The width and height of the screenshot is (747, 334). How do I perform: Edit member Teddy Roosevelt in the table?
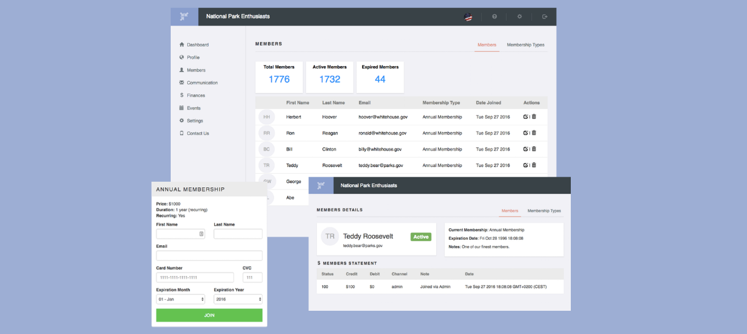coord(526,165)
